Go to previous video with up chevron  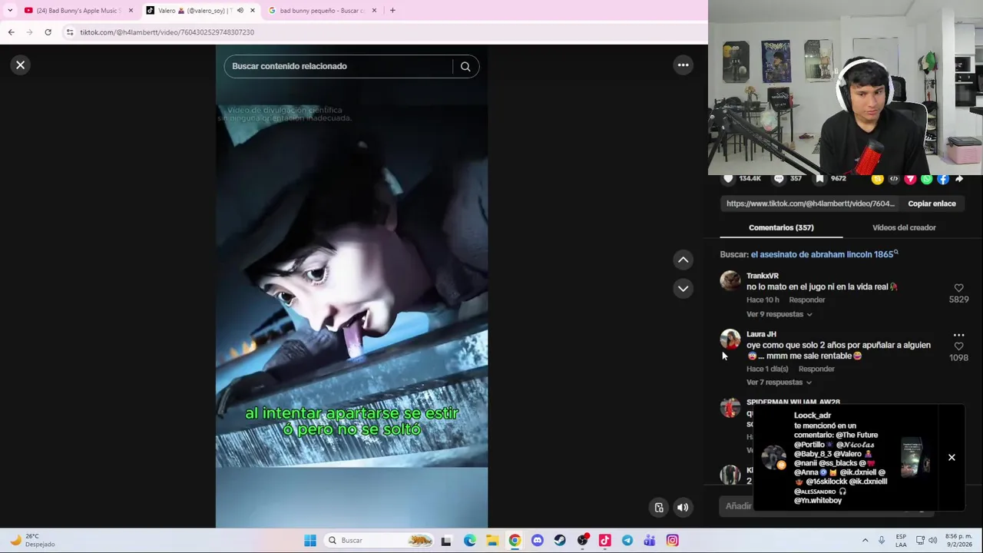click(683, 260)
